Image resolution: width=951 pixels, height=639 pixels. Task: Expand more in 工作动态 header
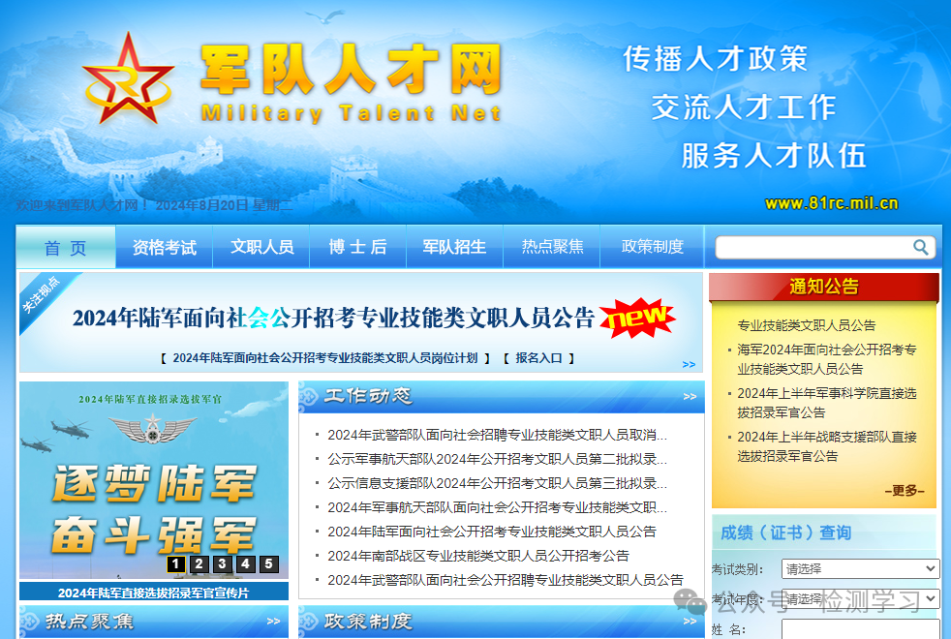pyautogui.click(x=690, y=397)
